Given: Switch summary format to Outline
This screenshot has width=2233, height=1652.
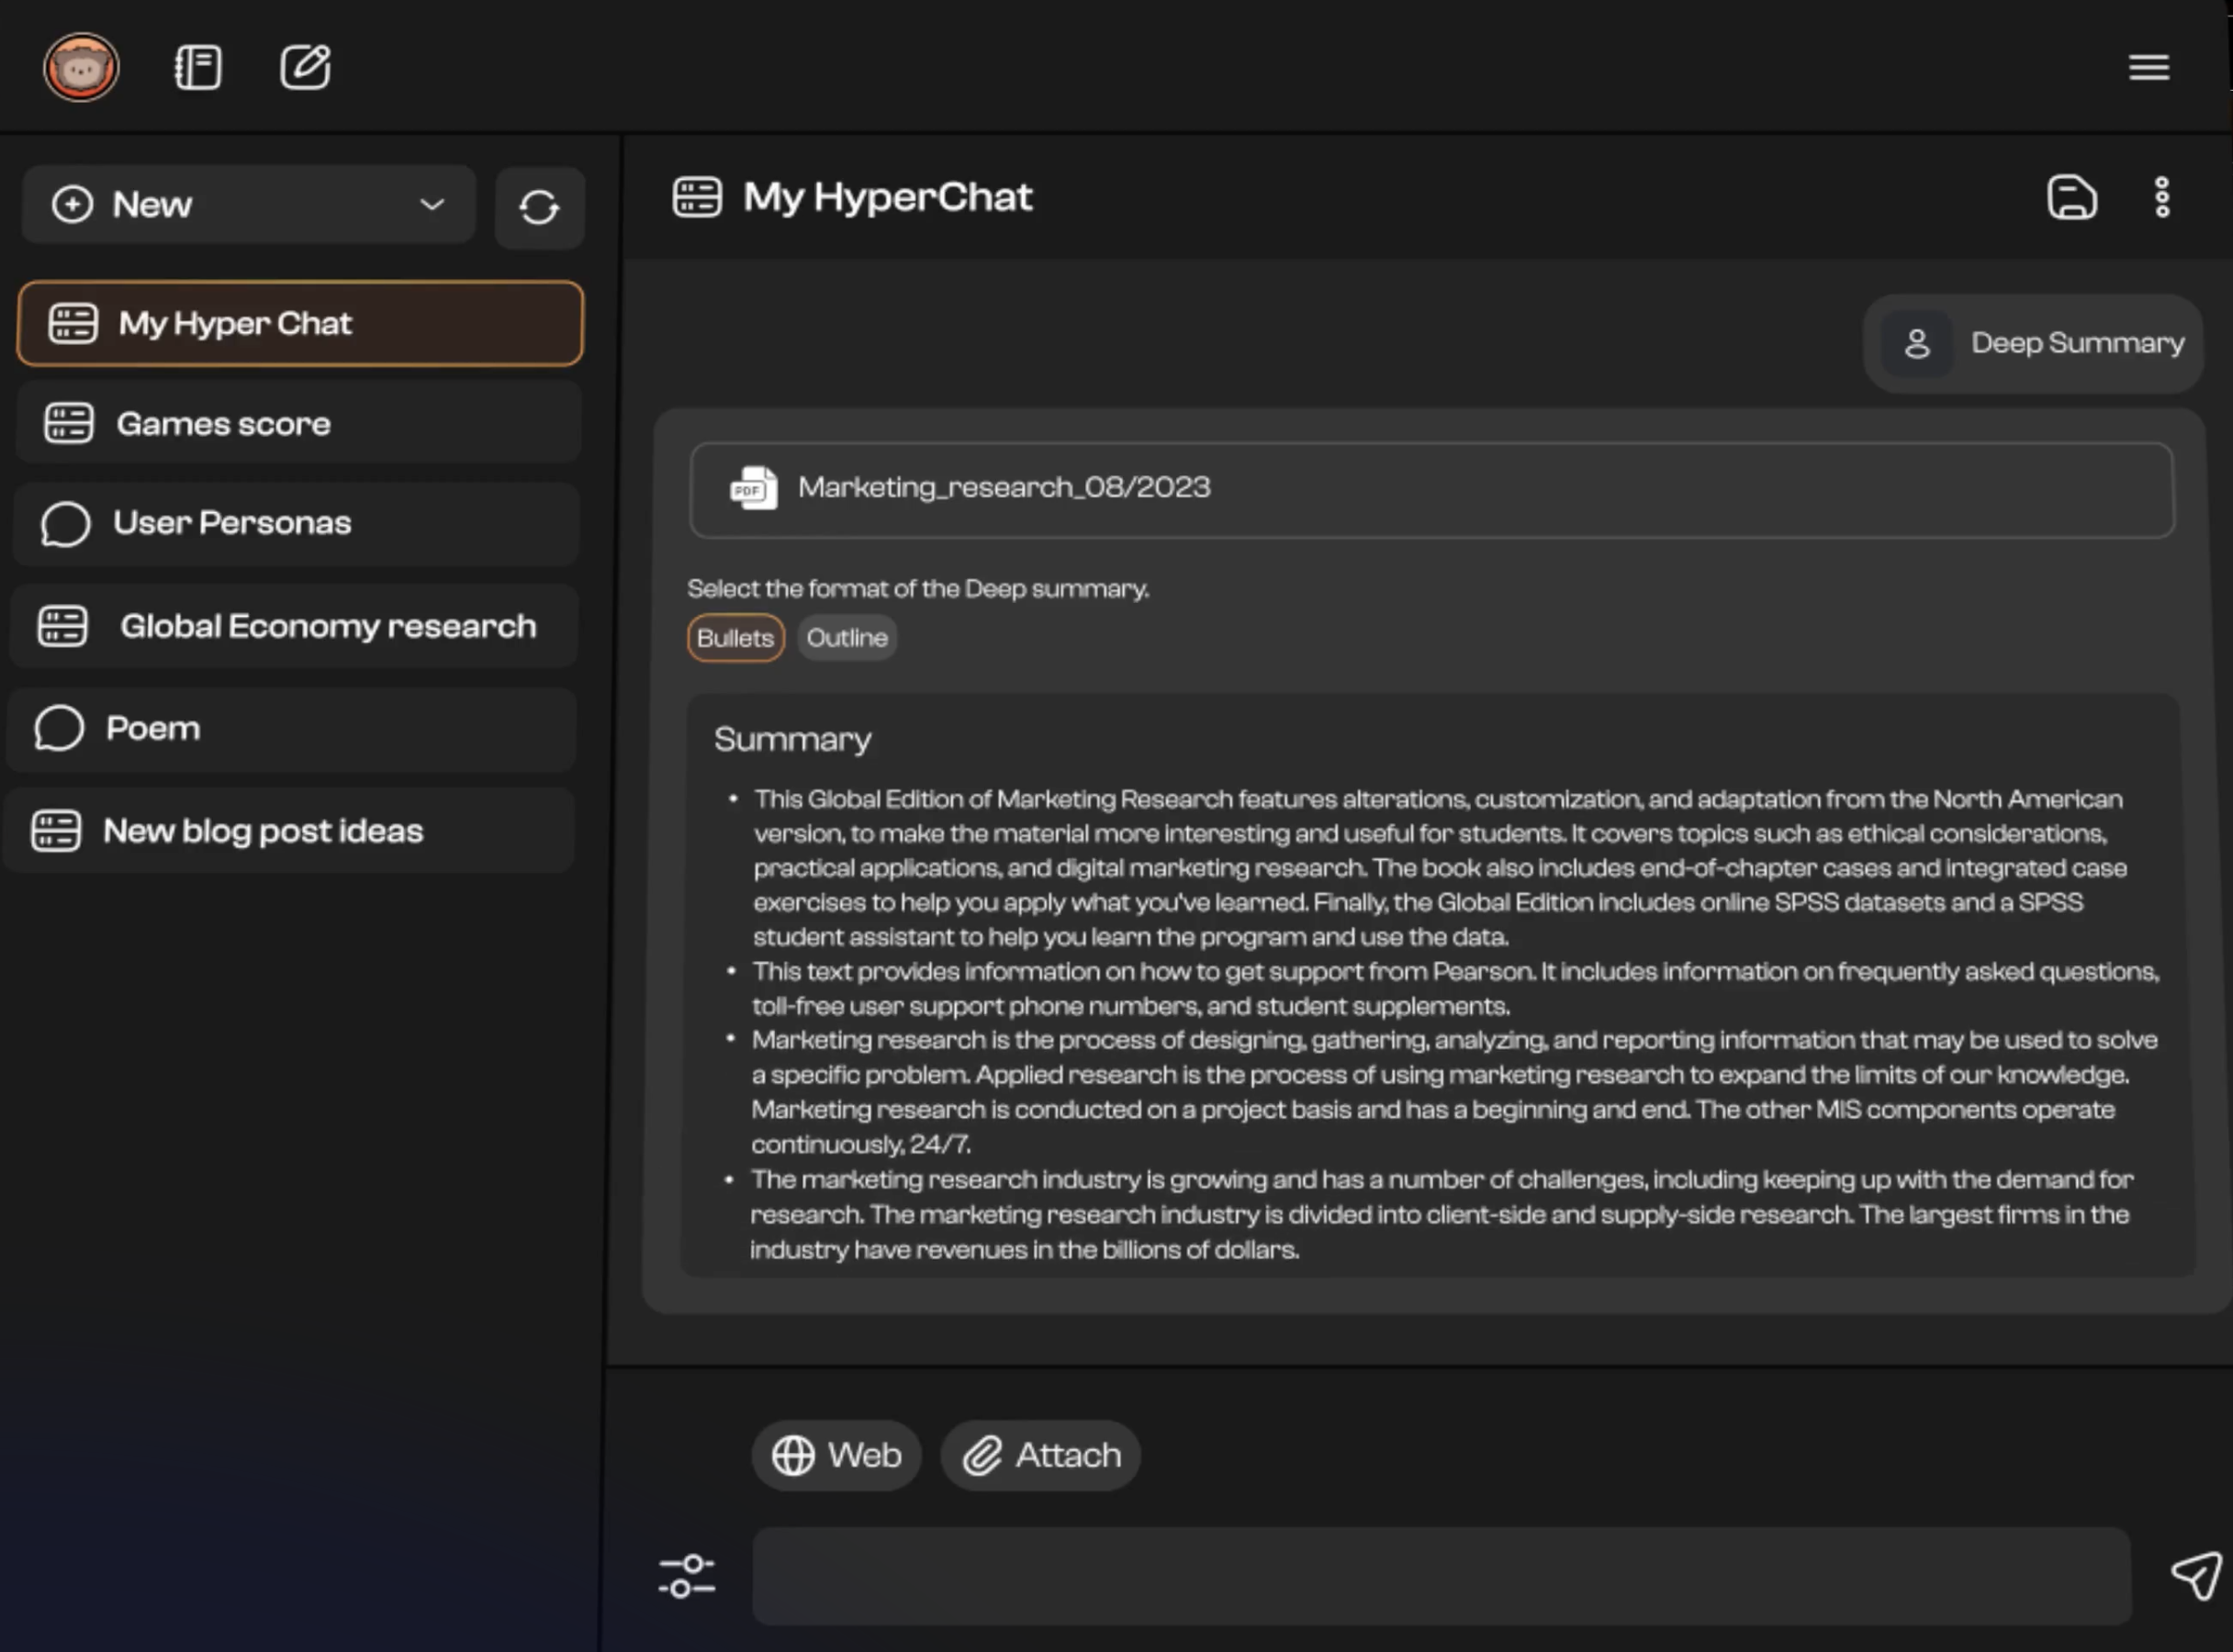Looking at the screenshot, I should tap(847, 638).
